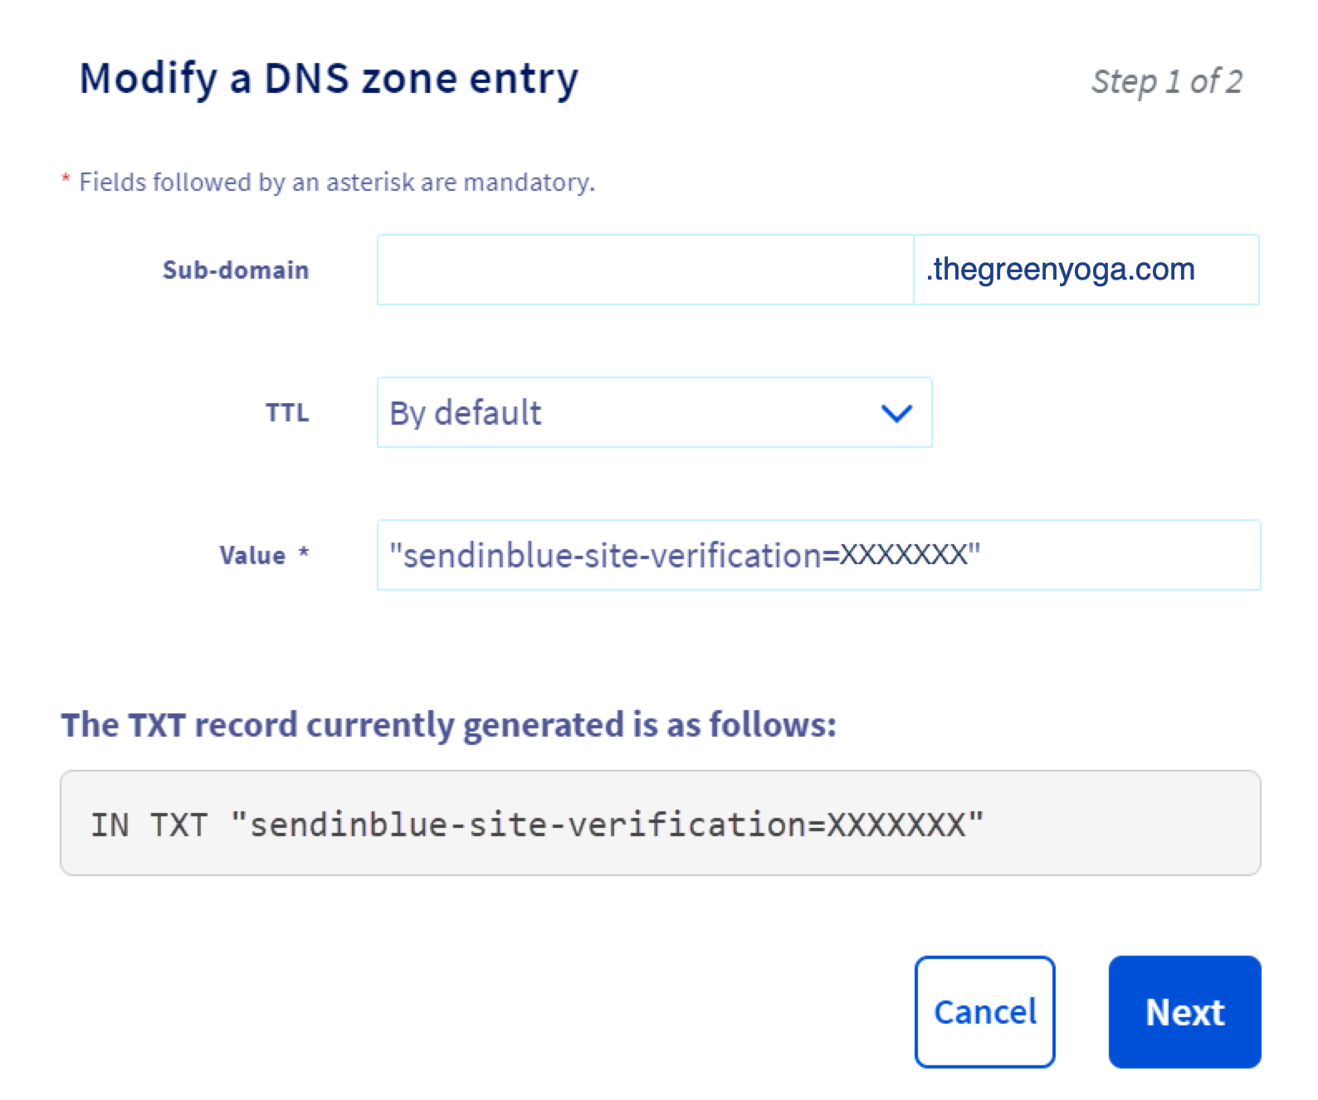The image size is (1318, 1100).
Task: Click the XXXXXXX code inside Value field
Action: click(903, 555)
